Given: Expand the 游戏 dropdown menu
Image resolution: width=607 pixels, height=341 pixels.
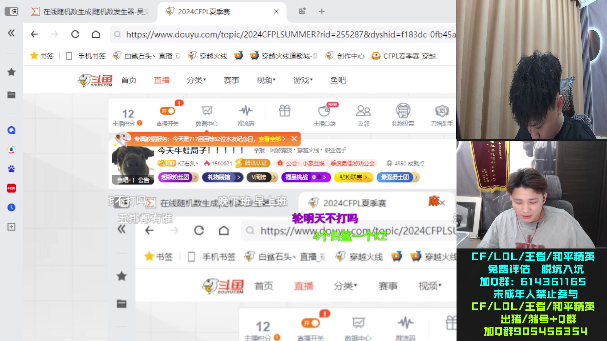Looking at the screenshot, I should (x=303, y=80).
